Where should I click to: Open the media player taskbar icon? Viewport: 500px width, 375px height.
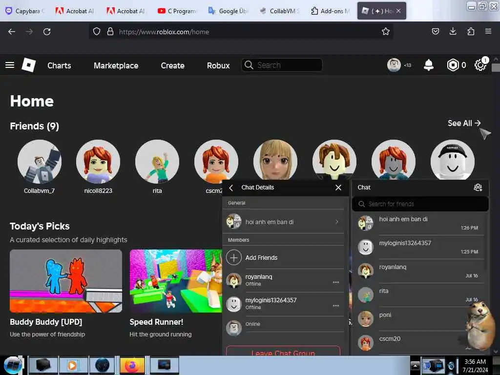(73, 365)
